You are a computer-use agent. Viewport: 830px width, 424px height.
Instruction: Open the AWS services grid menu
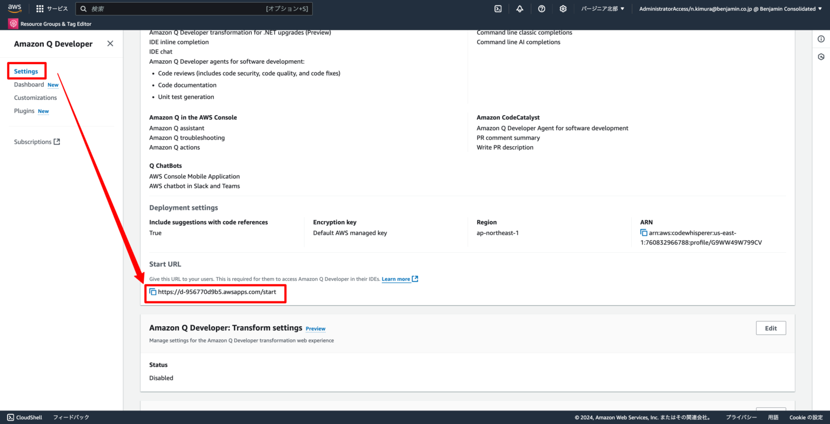pos(39,8)
